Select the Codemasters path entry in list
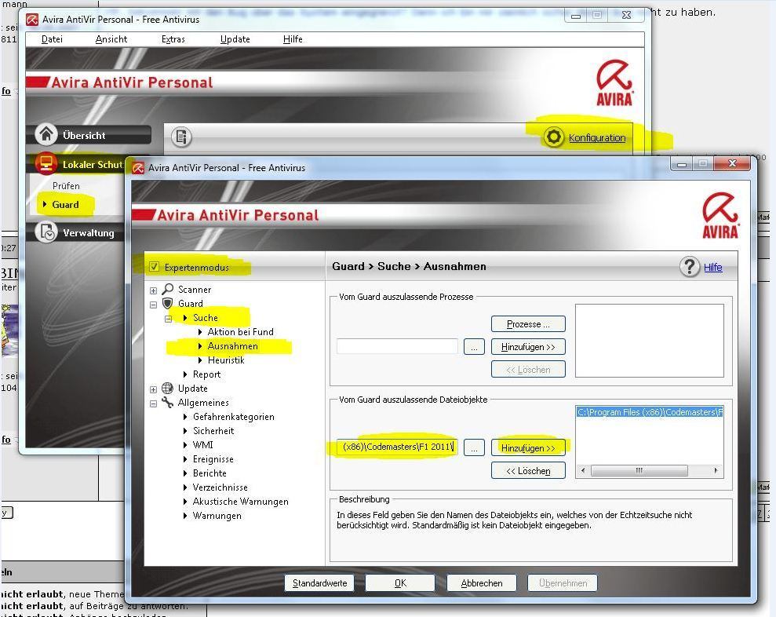Screen dimensions: 776x617 (x=650, y=412)
